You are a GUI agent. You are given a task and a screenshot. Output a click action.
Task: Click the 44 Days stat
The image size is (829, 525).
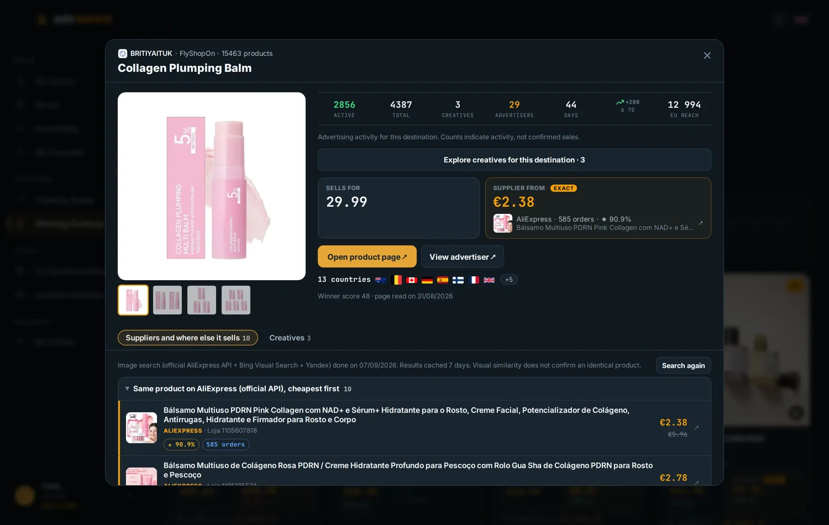(x=571, y=108)
